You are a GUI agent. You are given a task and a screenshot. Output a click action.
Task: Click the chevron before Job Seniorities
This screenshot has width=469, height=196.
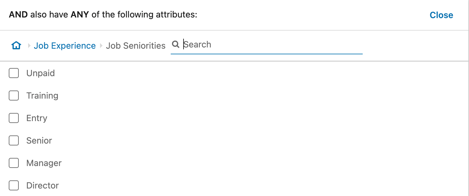[x=101, y=46]
